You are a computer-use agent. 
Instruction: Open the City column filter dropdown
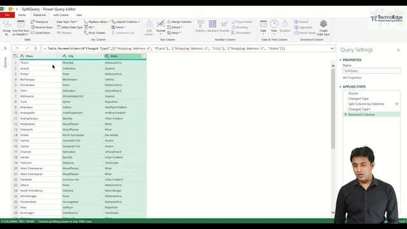tap(101, 56)
